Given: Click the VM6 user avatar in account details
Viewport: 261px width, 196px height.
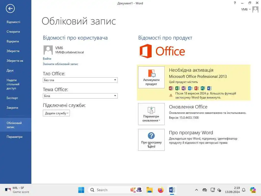Looking at the screenshot, I should click(48, 50).
